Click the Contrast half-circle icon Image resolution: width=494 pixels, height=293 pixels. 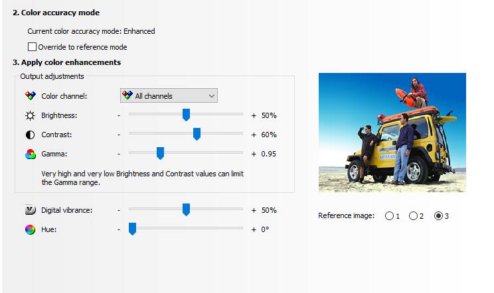30,135
